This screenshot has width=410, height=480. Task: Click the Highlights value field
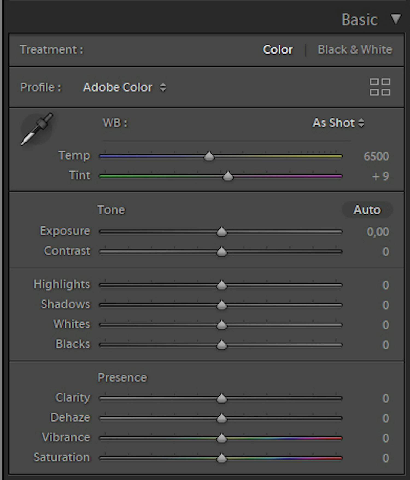(386, 285)
